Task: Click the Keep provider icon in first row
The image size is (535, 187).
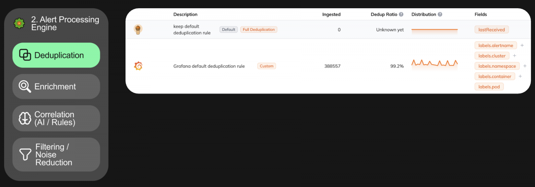Action: click(138, 30)
